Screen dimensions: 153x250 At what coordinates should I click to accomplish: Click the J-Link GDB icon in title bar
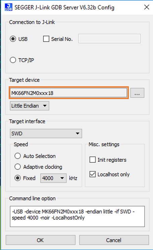[x=8, y=7]
